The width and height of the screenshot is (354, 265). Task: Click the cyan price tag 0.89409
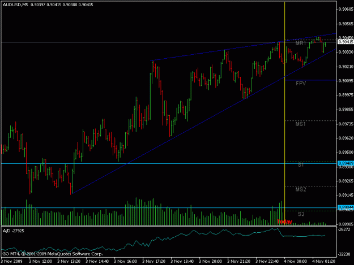(346, 163)
